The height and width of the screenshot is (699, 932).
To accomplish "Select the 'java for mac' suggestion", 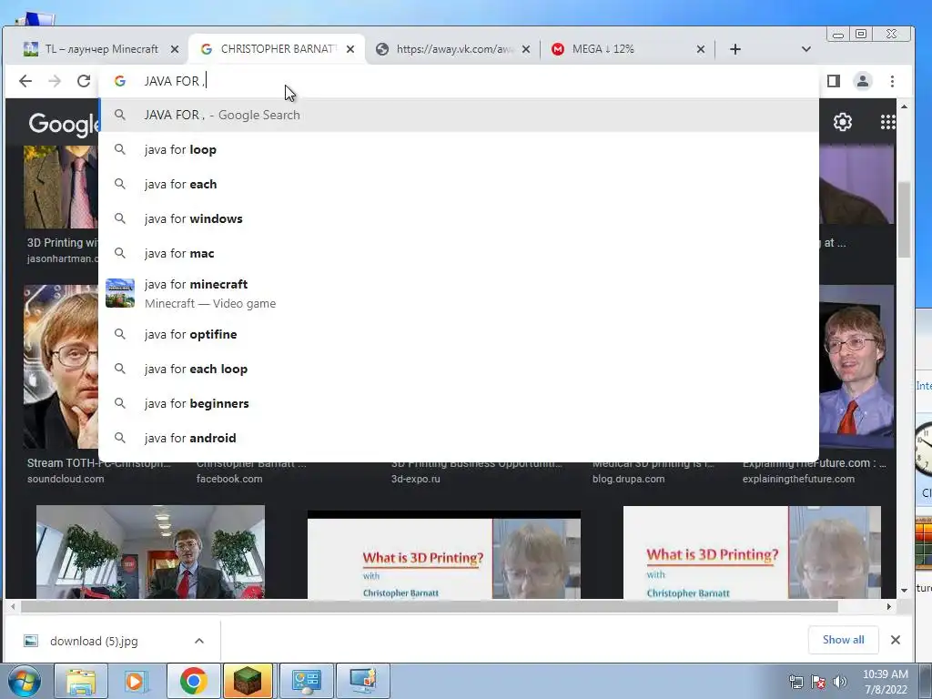I will pos(459,253).
